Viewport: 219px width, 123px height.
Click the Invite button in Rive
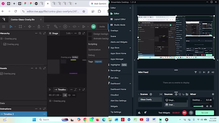point(102,27)
